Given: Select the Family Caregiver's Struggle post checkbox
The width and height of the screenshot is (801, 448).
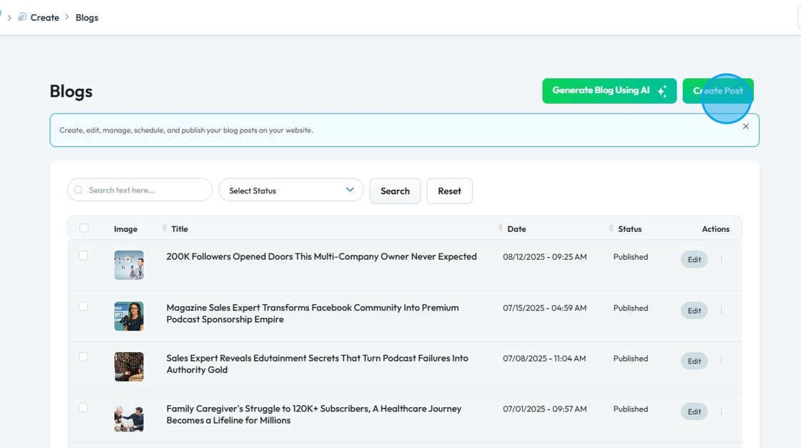Looking at the screenshot, I should coord(84,408).
